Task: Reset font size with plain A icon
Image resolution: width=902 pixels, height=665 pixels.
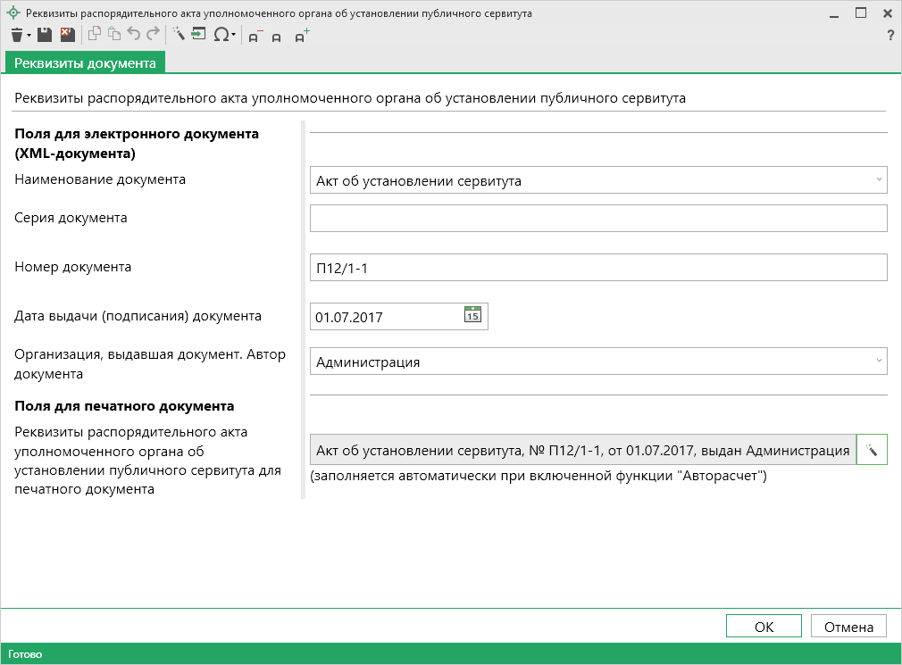Action: coord(277,37)
